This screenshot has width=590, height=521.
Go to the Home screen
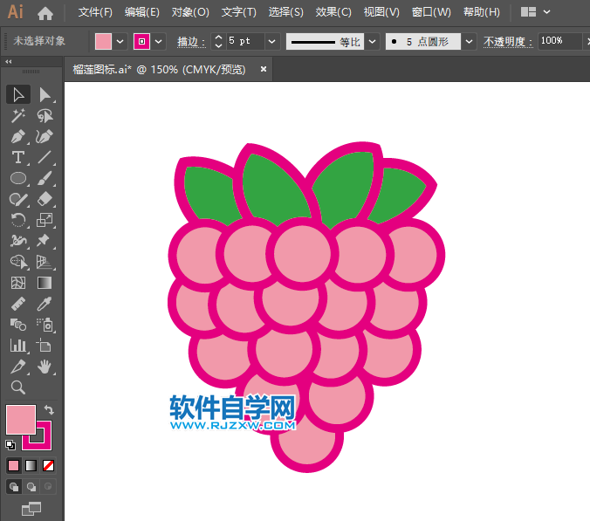click(45, 13)
